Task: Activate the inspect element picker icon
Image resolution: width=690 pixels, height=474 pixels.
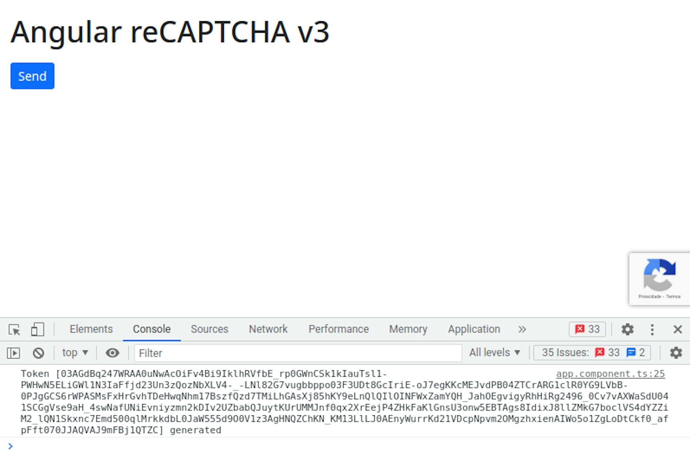Action: coord(14,329)
